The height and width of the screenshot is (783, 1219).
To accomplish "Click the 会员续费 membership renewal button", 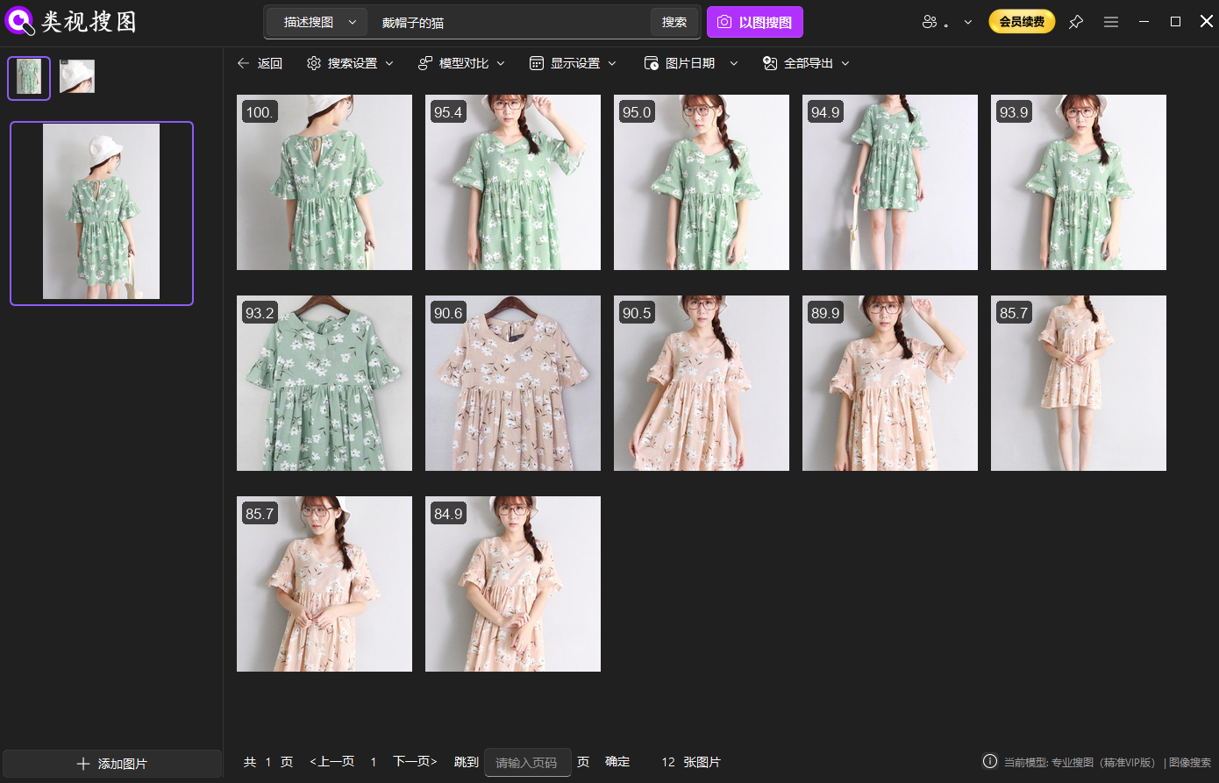I will click(1021, 21).
